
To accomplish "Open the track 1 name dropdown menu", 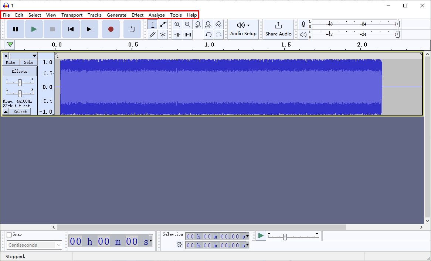I will tap(23, 56).
